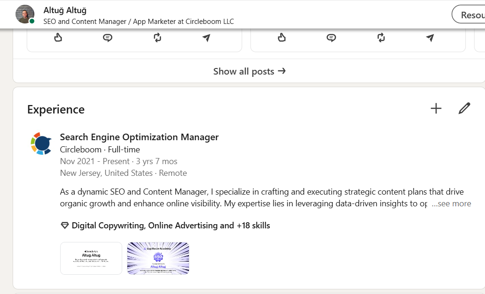Open the App Radar Academy certificate thumbnail

[x=158, y=258]
